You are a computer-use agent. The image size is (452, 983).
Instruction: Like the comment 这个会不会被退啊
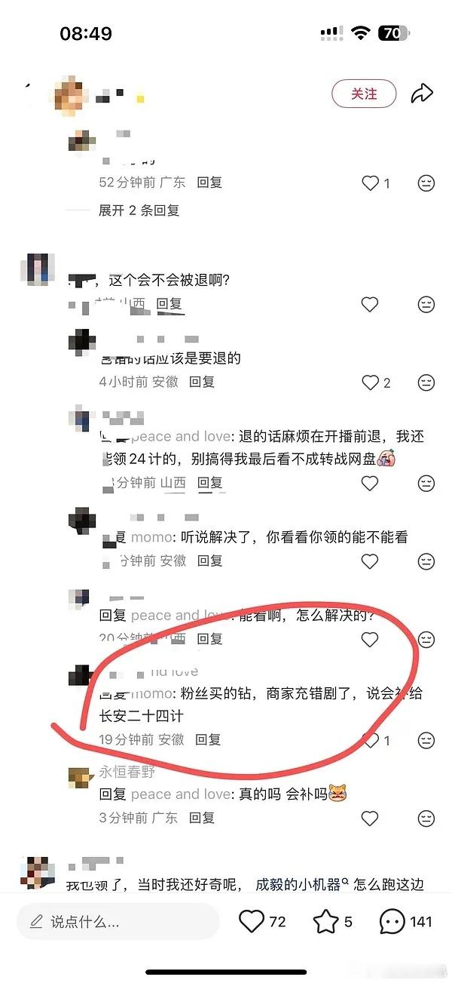(370, 304)
